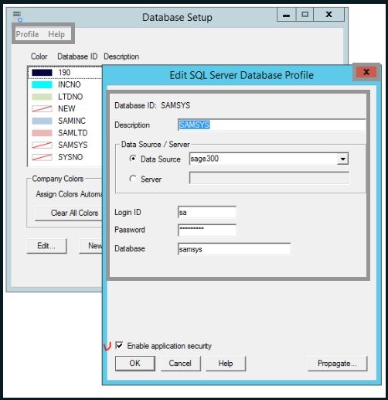
Task: Click the empty color swatch for SYSNO
Action: tap(42, 157)
